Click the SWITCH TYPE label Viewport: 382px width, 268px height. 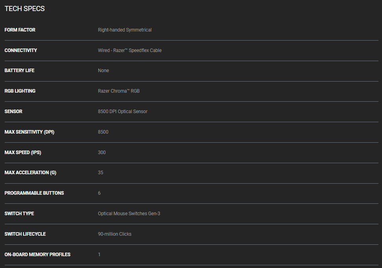tap(19, 214)
